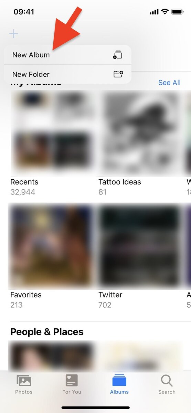Open the first People & Places thumbnail
This screenshot has width=191, height=413.
[52, 357]
